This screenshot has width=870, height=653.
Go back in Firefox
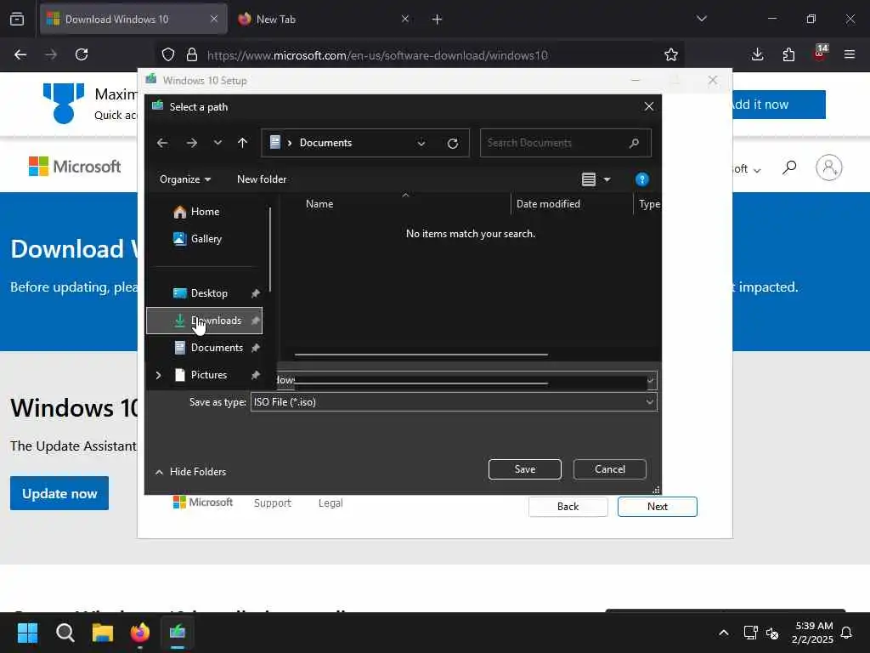coord(20,54)
